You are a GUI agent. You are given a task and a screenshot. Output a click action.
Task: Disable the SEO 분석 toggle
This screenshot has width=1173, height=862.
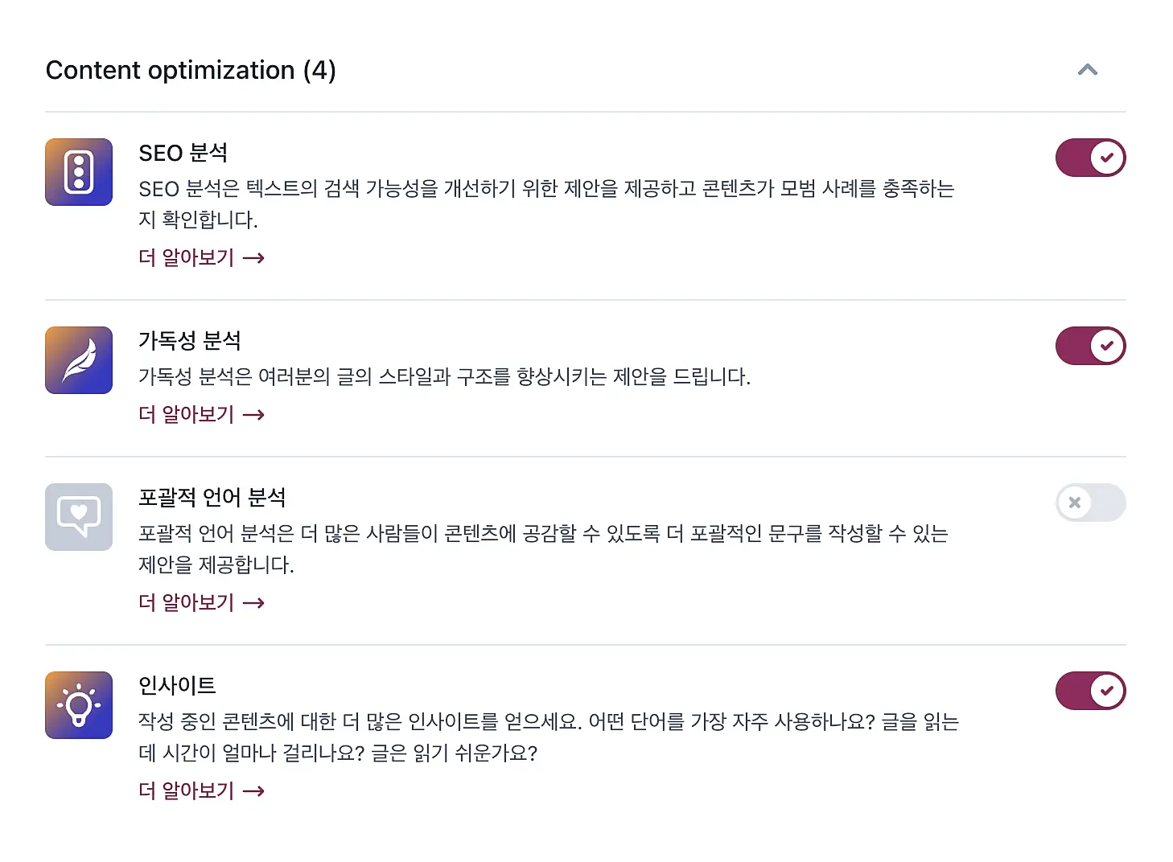1090,158
